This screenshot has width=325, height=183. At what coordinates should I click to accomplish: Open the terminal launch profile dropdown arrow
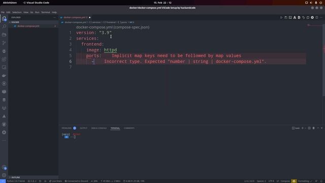[x=305, y=128]
